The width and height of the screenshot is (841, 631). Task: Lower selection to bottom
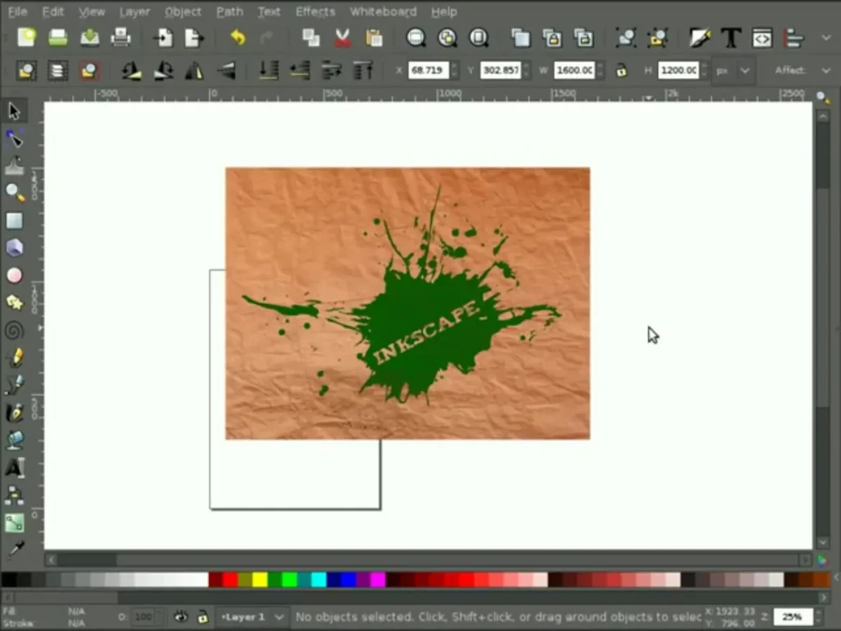pos(269,71)
